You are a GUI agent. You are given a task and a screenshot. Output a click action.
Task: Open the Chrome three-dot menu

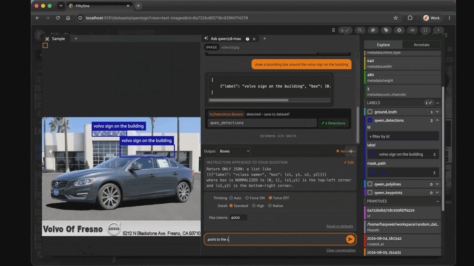tap(450, 18)
